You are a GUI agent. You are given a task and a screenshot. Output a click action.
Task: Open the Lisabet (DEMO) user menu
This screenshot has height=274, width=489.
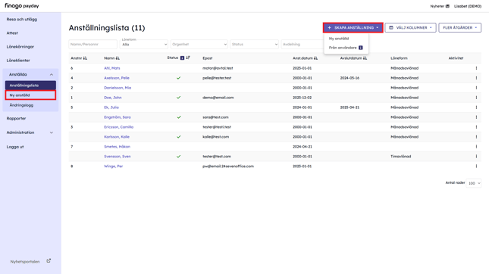[x=468, y=6]
